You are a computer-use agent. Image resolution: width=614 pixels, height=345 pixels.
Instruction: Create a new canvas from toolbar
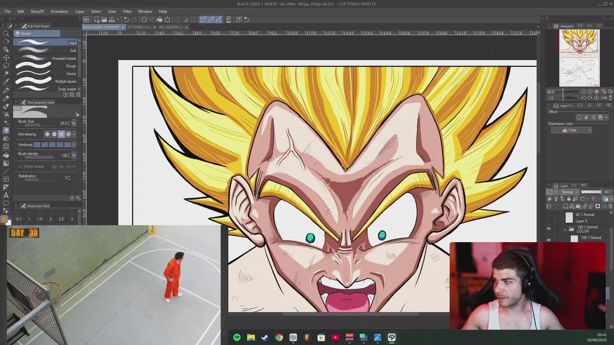tap(96, 20)
